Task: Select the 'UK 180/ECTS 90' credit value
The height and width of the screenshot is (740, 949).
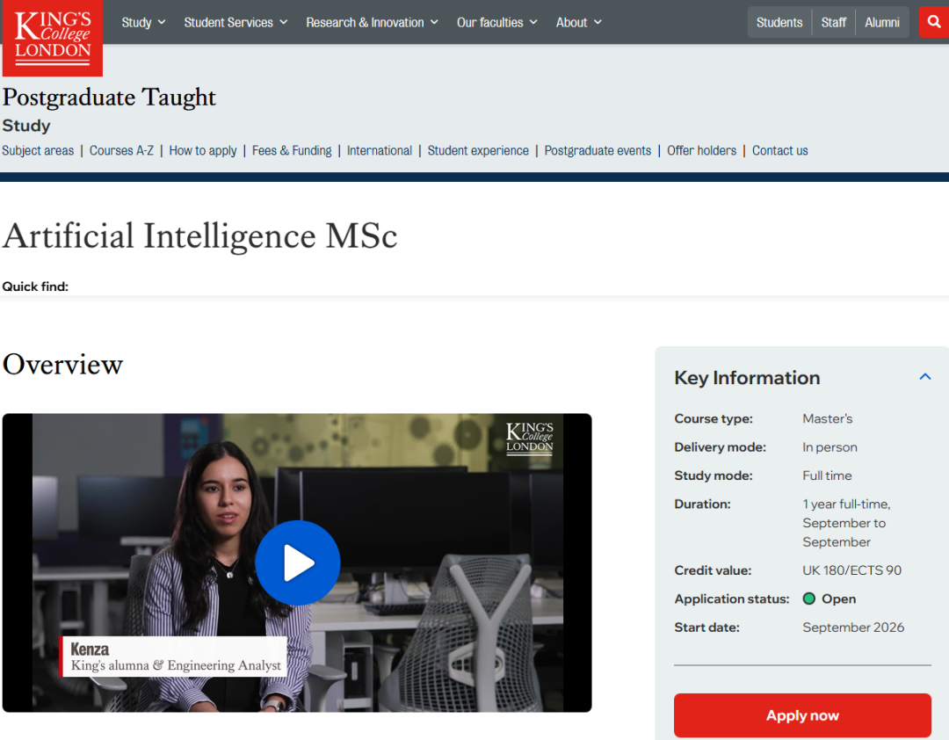Action: [851, 570]
